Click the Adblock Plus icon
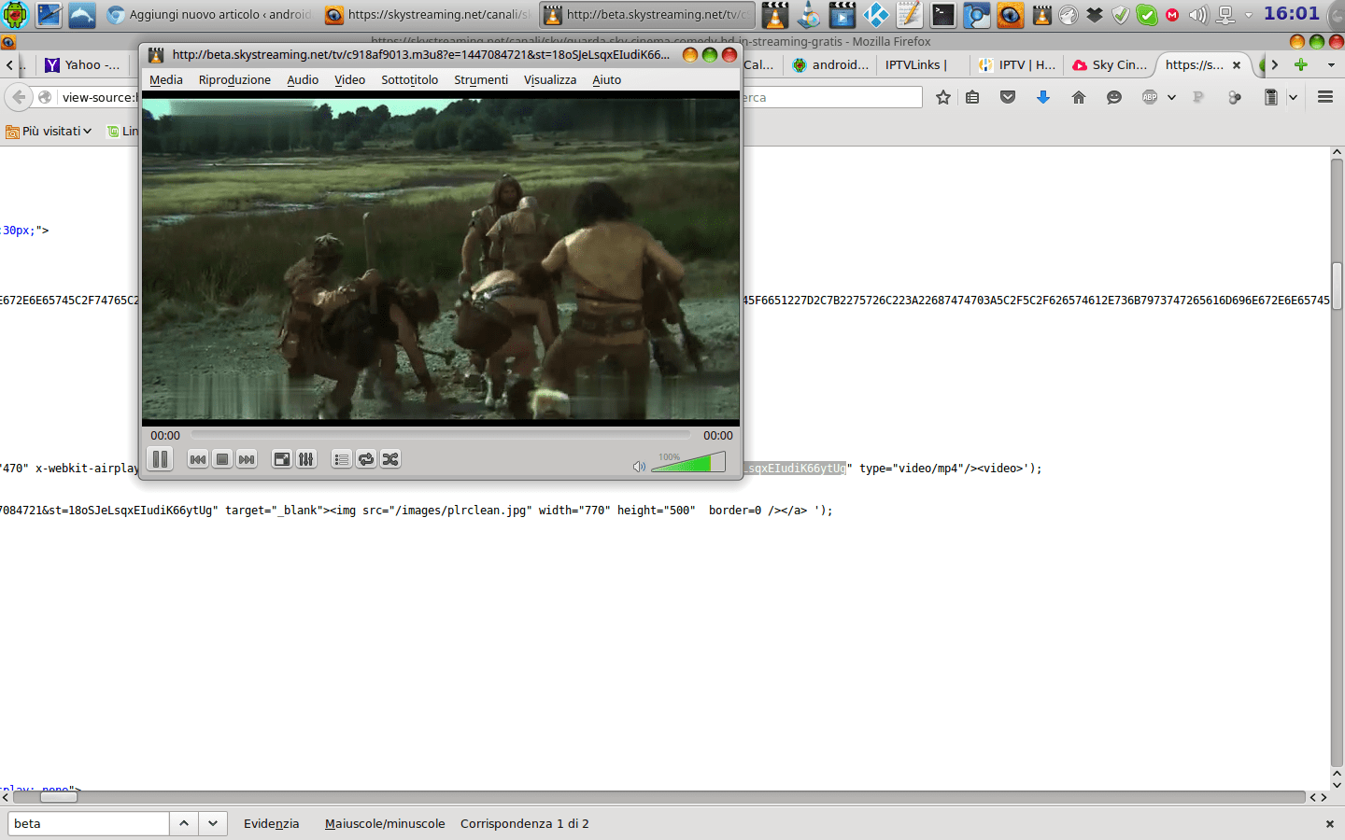Viewport: 1345px width, 840px height. tap(1150, 97)
